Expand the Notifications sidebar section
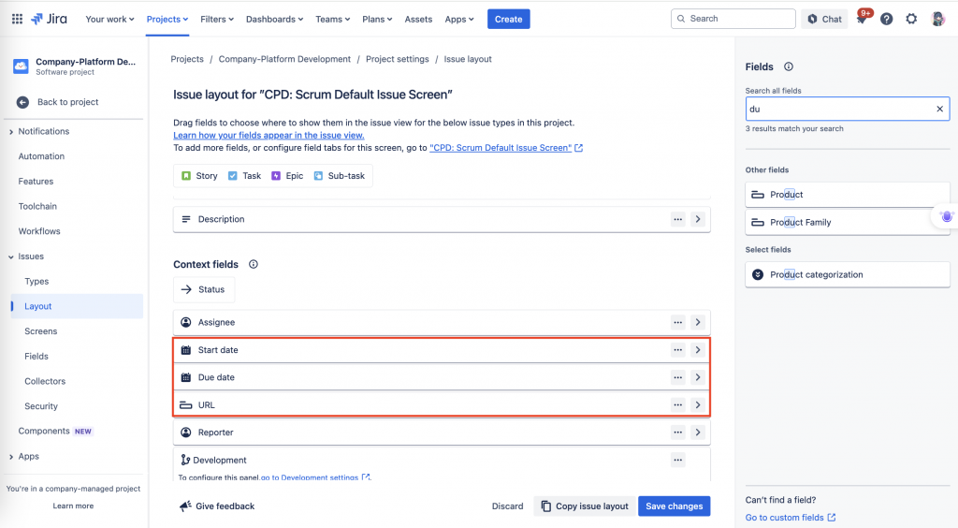 coord(11,131)
